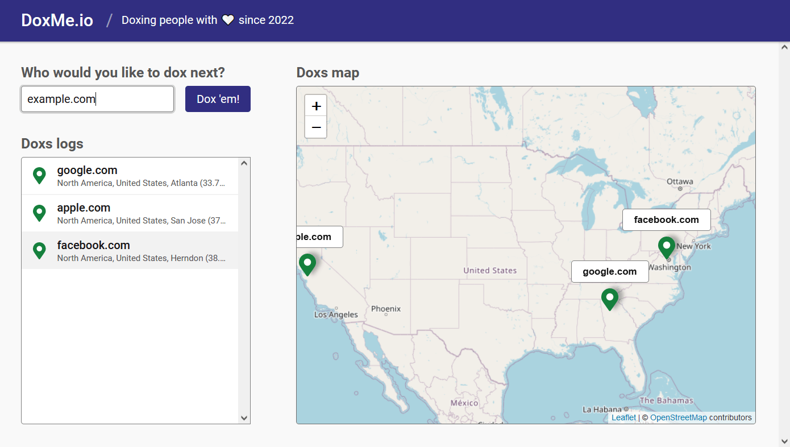Viewport: 790px width, 447px height.
Task: Click the Dox 'em! button
Action: (x=218, y=99)
